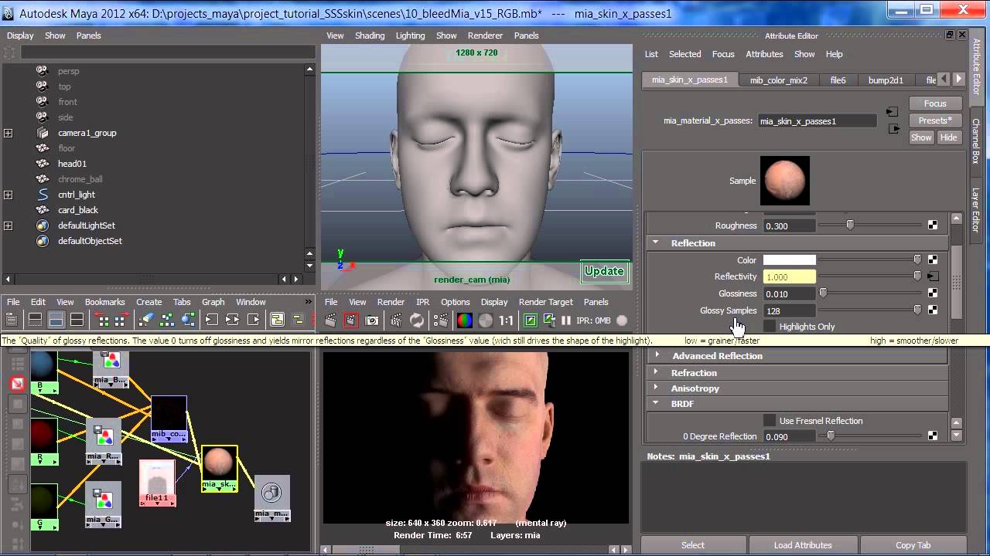The width and height of the screenshot is (990, 556).
Task: Expand the Advanced Reflection section
Action: 657,355
